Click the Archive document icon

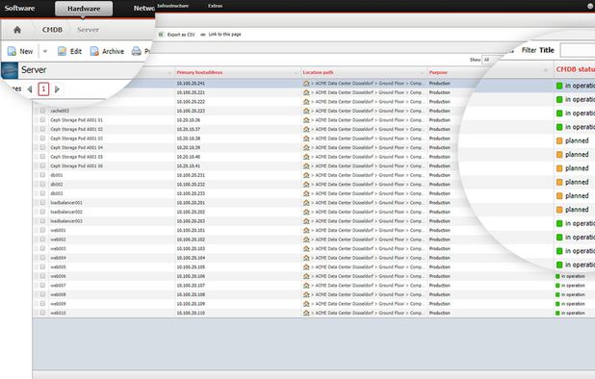point(94,51)
